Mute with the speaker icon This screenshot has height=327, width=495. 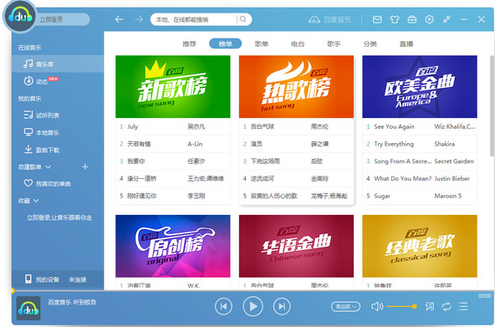[x=377, y=306]
